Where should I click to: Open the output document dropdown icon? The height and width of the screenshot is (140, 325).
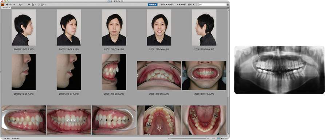[43, 5]
